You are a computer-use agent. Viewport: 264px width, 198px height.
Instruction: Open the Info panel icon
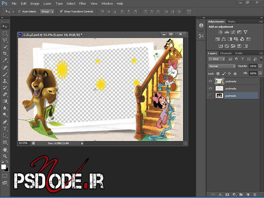(x=201, y=25)
